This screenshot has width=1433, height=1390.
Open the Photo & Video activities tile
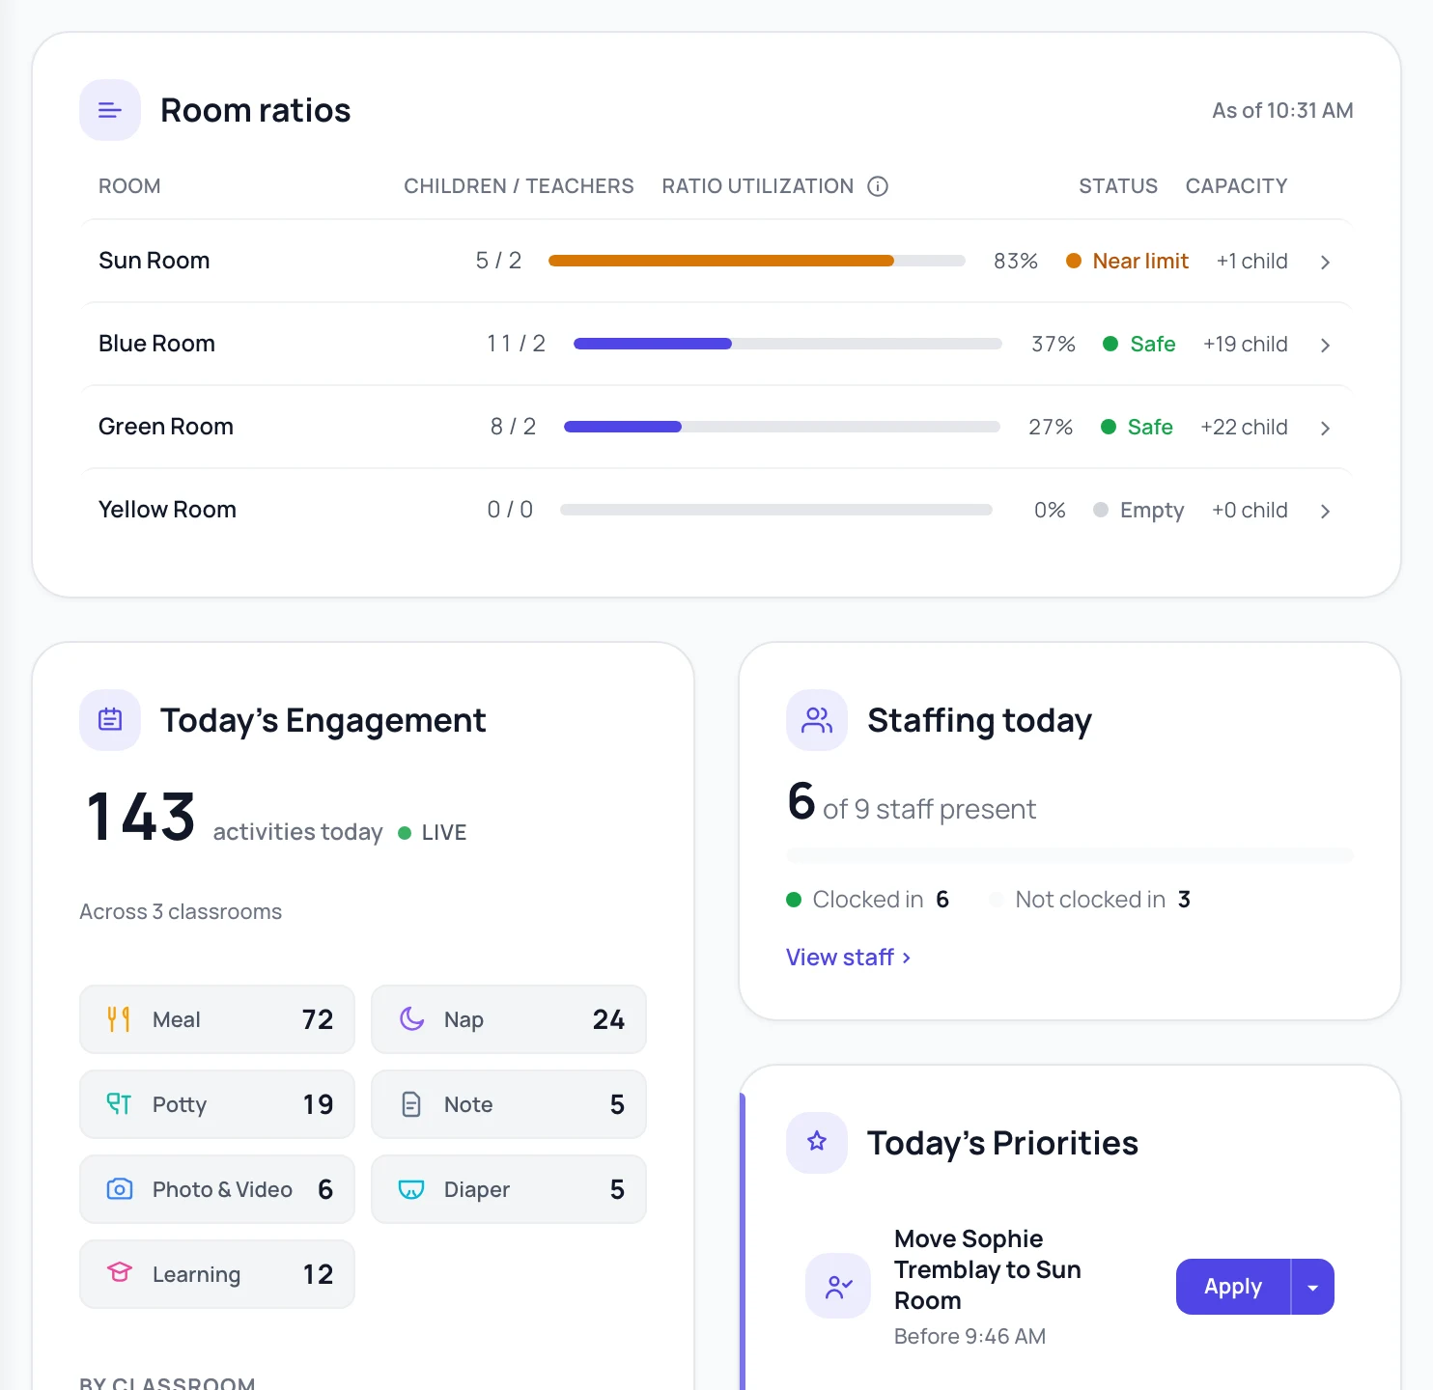[x=217, y=1189]
